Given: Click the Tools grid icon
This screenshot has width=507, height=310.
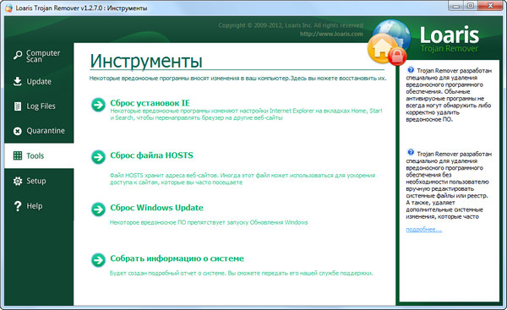Looking at the screenshot, I should coord(18,155).
